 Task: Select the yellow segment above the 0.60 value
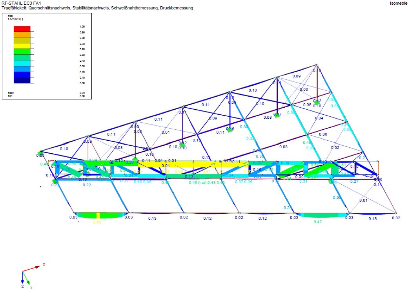(98, 215)
